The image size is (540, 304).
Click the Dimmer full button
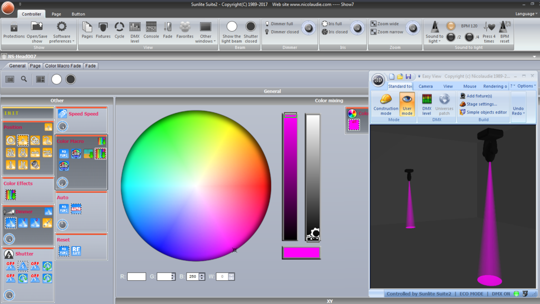tap(279, 24)
